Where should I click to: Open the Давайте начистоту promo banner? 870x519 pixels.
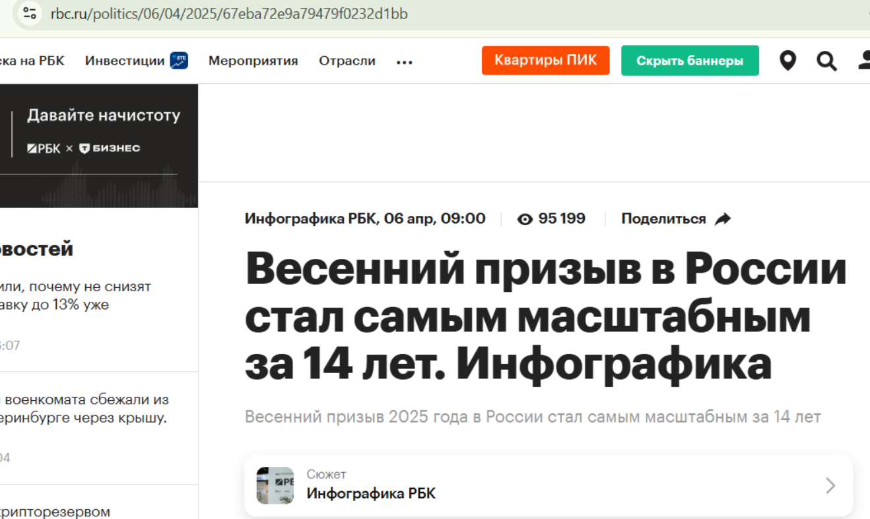pos(99,146)
